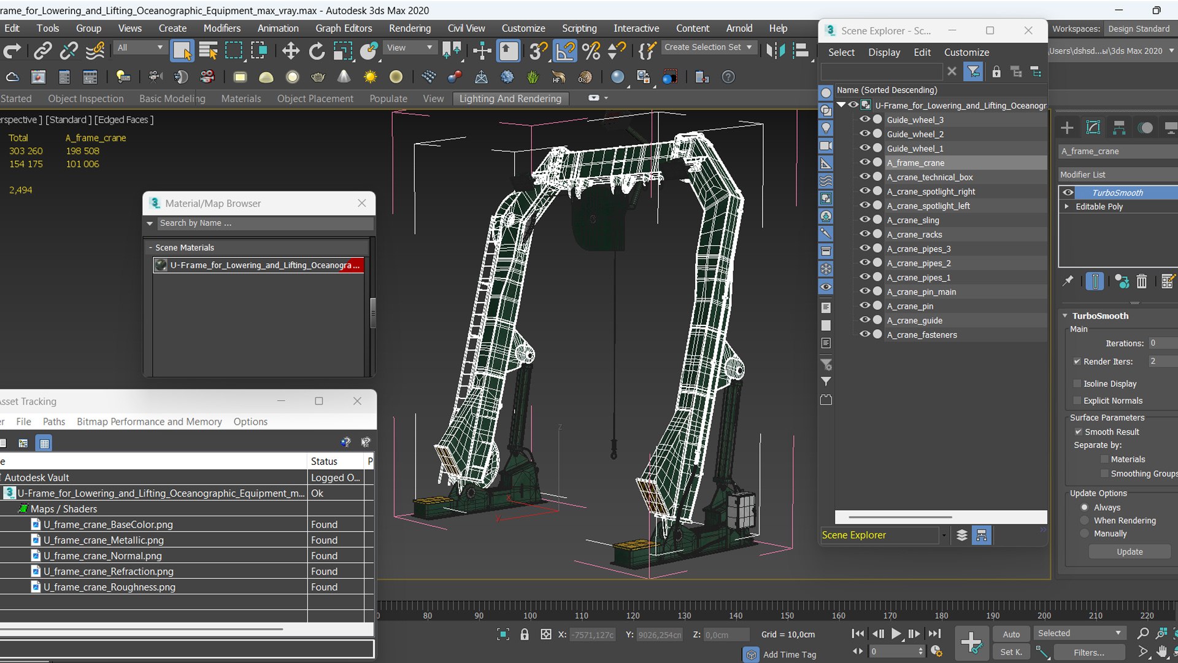Screen dimensions: 1178x663
Task: Select the When Rendering radio button
Action: pyautogui.click(x=1084, y=521)
